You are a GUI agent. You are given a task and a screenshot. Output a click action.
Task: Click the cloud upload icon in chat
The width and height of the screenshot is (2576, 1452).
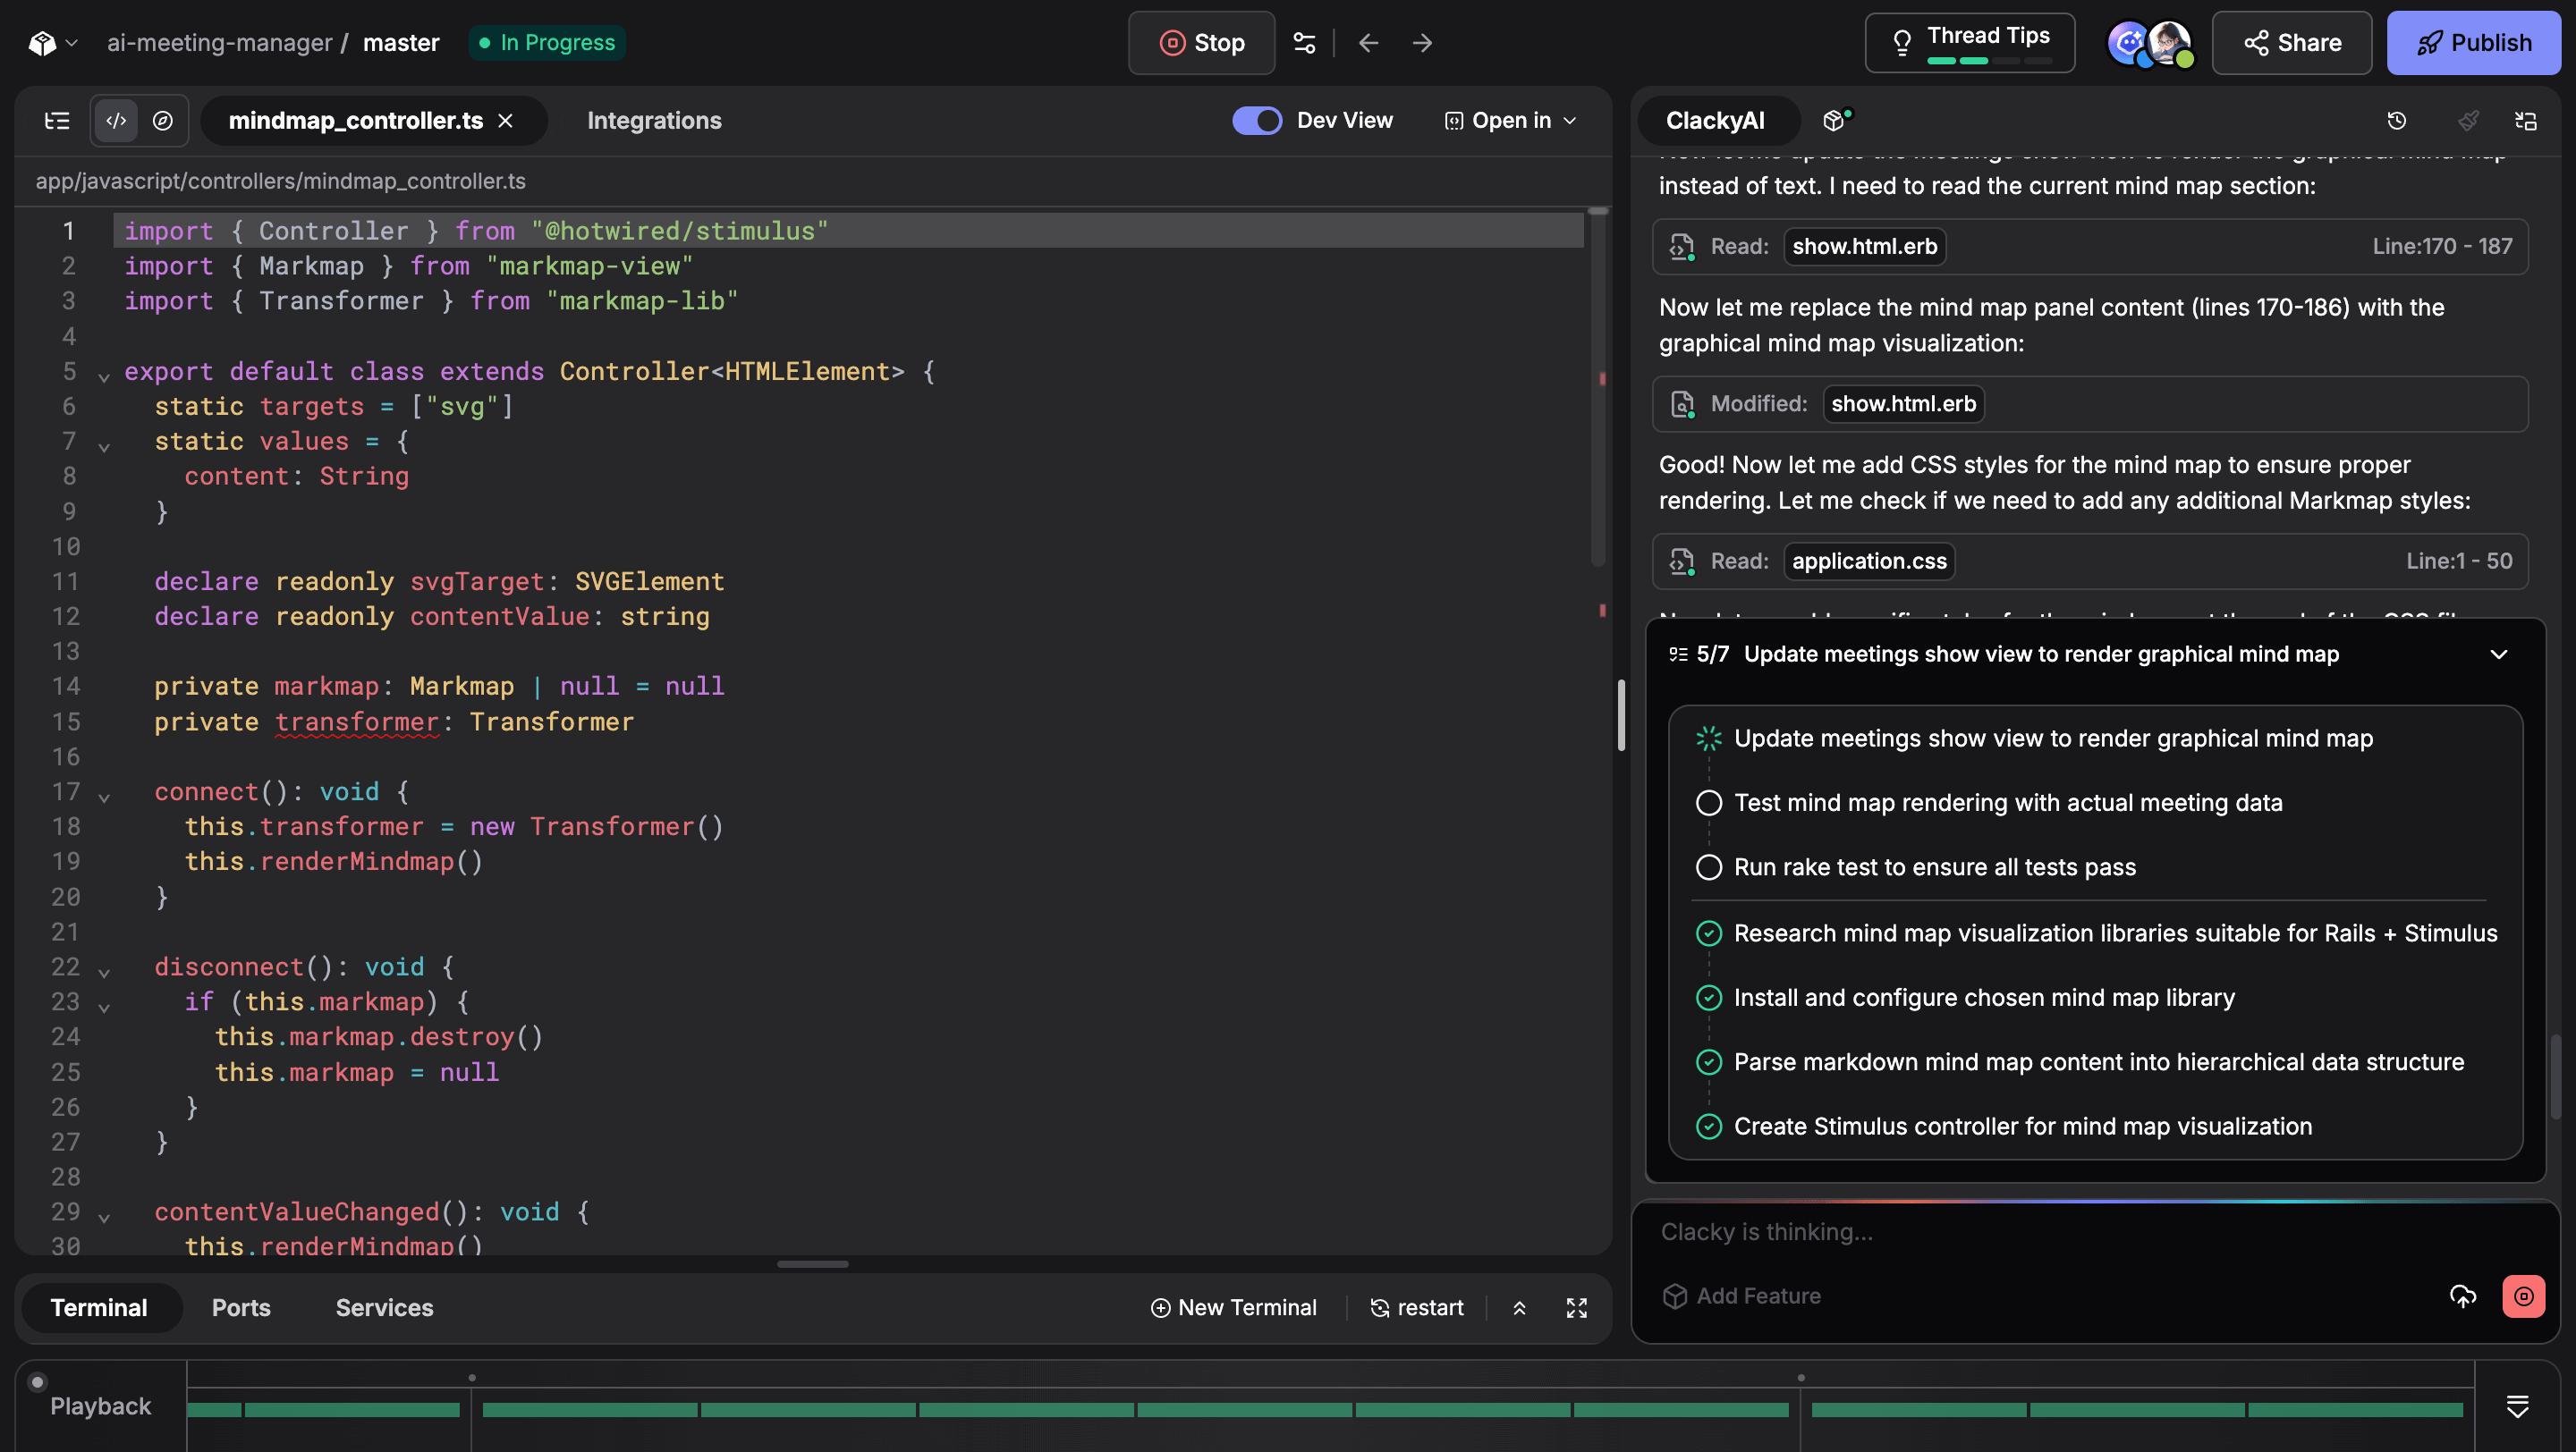pyautogui.click(x=2463, y=1296)
